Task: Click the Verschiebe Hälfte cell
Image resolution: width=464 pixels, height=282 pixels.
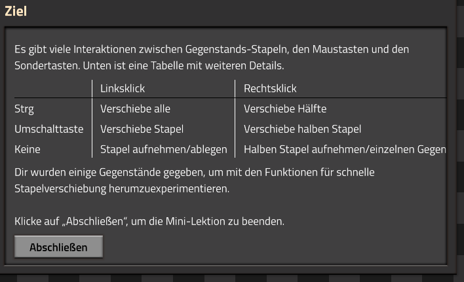Action: 285,109
